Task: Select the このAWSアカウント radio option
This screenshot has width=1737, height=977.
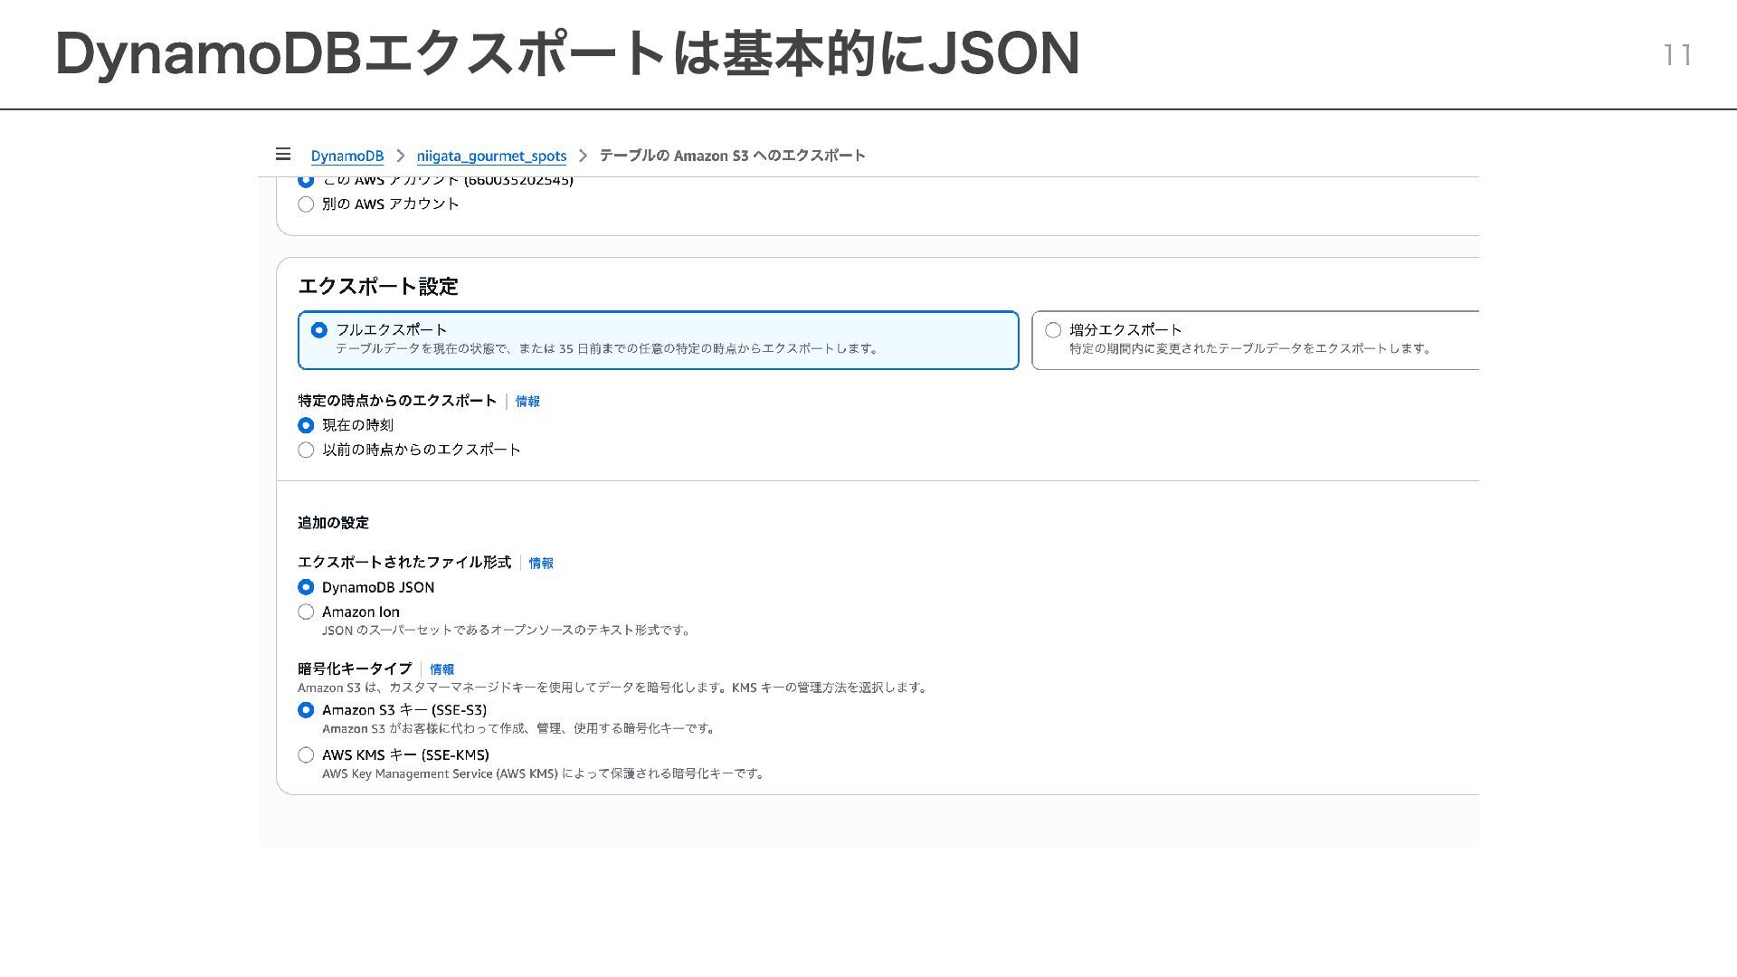Action: (306, 181)
